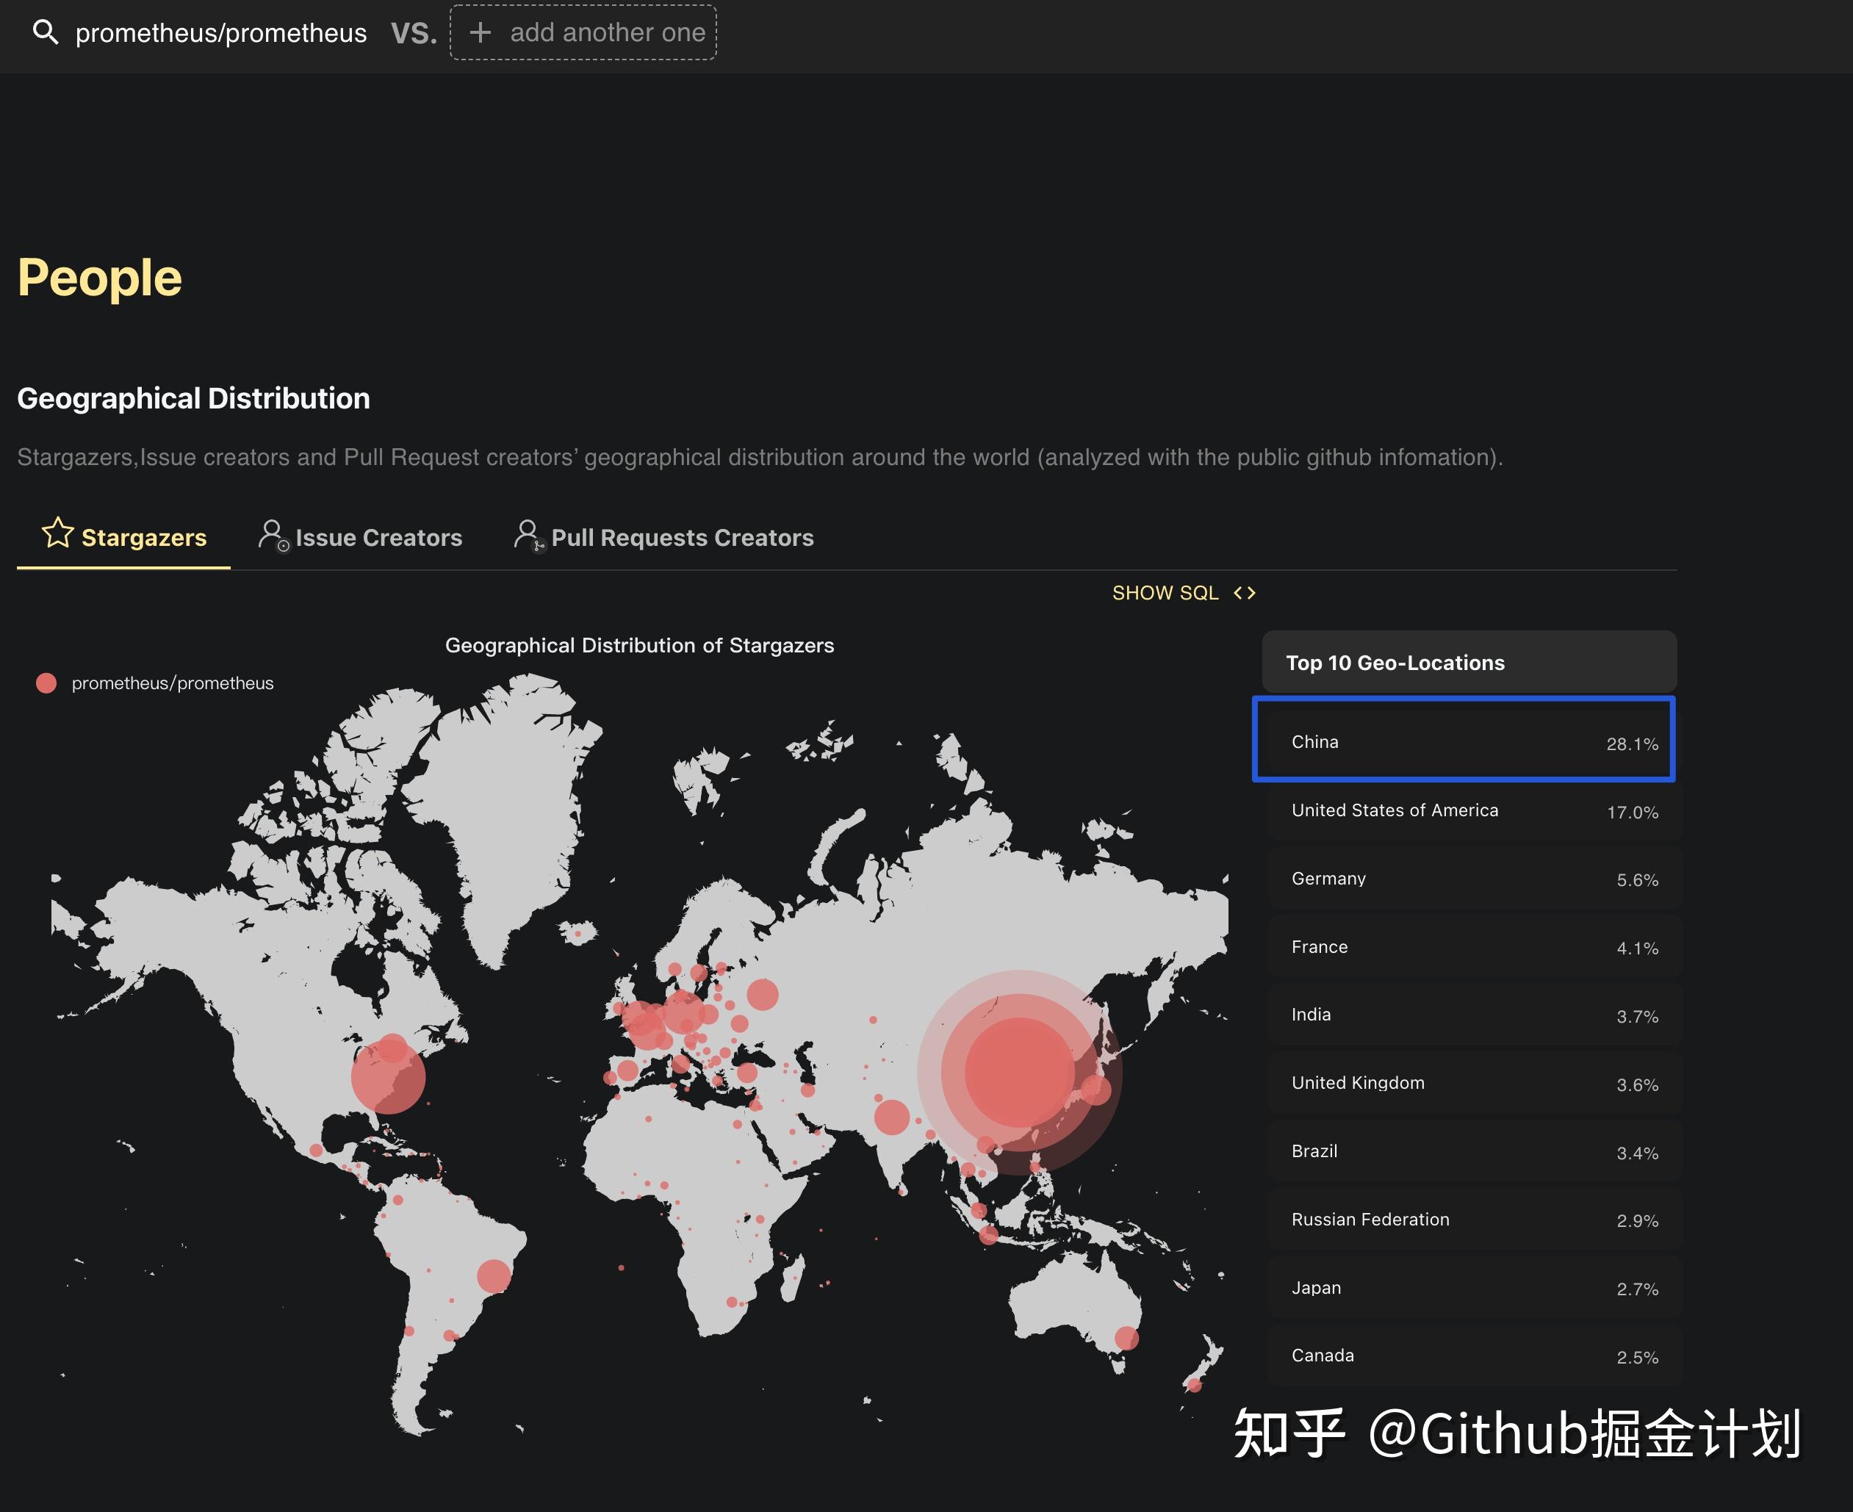Screen dimensions: 1853x1512
Task: Toggle the prometheus/prometheus legend dot
Action: tap(46, 682)
